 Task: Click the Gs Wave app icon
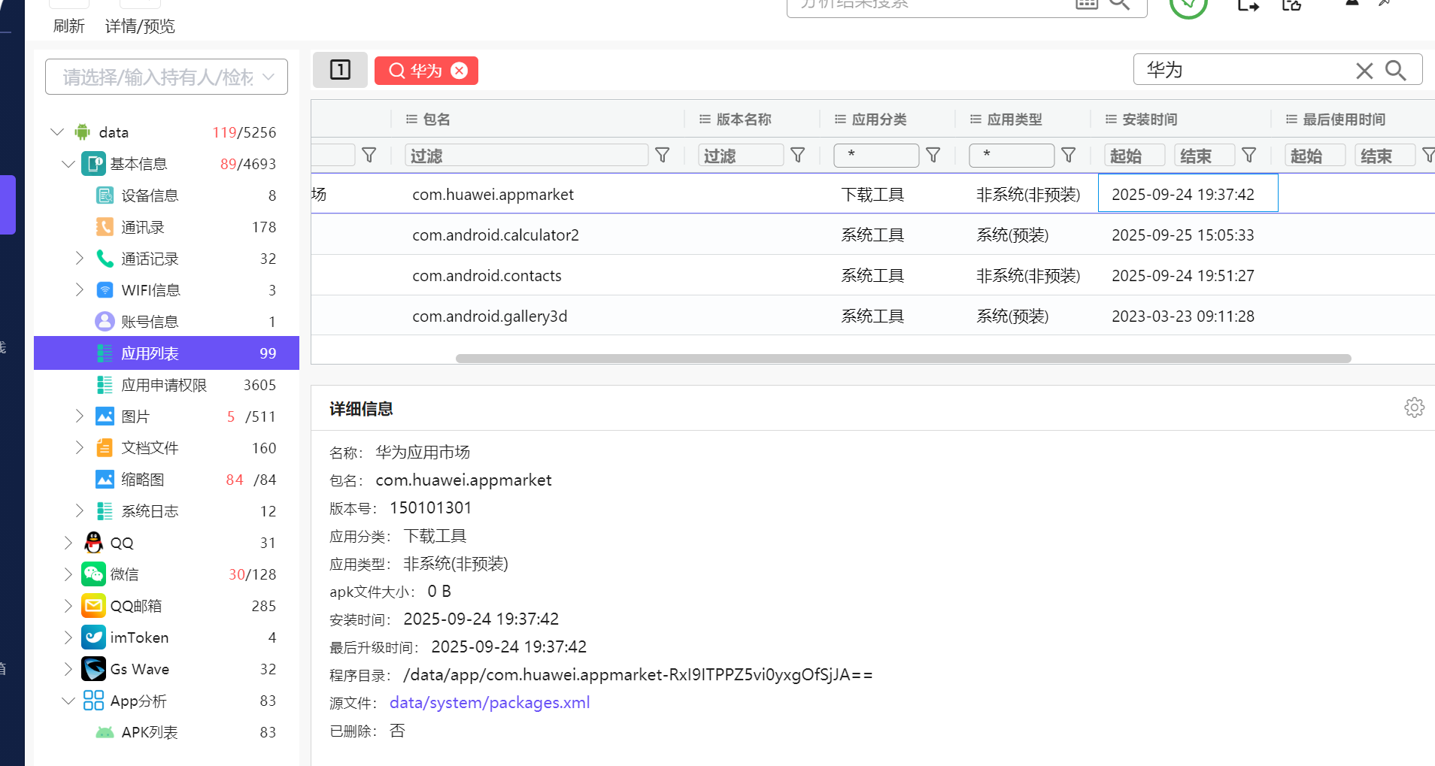point(93,669)
